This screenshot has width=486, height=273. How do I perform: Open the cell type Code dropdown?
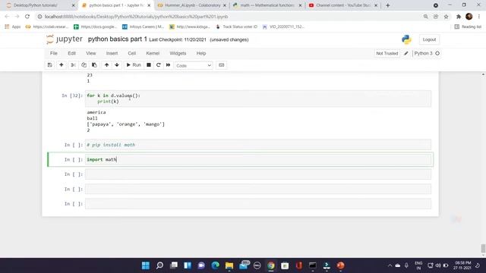[194, 65]
